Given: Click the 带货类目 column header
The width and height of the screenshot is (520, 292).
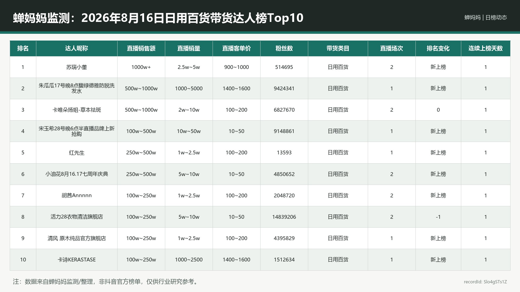Looking at the screenshot, I should [338, 48].
